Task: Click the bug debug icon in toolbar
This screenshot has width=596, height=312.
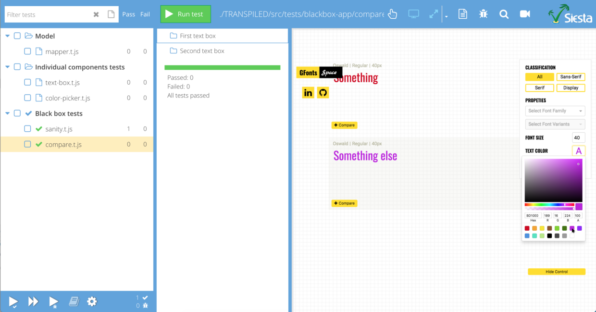Action: tap(483, 14)
